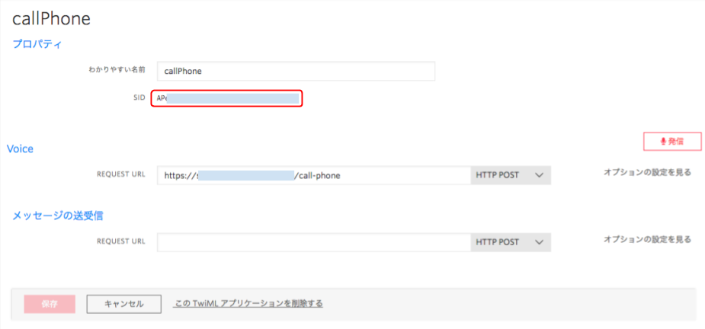Viewport: 705px width, 329px height.
Task: Click the Voice section heading
Action: (x=21, y=149)
